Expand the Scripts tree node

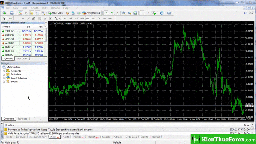coord(4,82)
